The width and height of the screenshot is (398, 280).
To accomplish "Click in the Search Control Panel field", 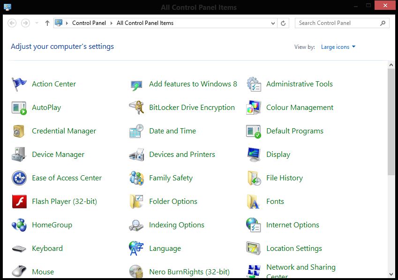I will [342, 23].
